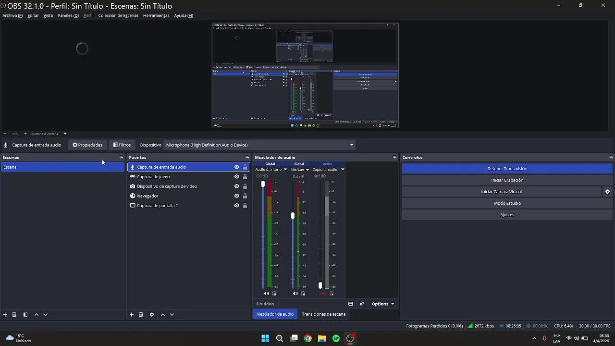Open Editar menu

33,15
